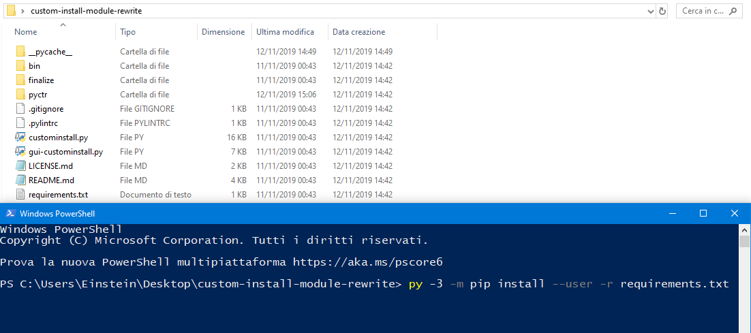Image resolution: width=751 pixels, height=333 pixels.
Task: Select the requirements.txt file name
Action: click(x=58, y=195)
